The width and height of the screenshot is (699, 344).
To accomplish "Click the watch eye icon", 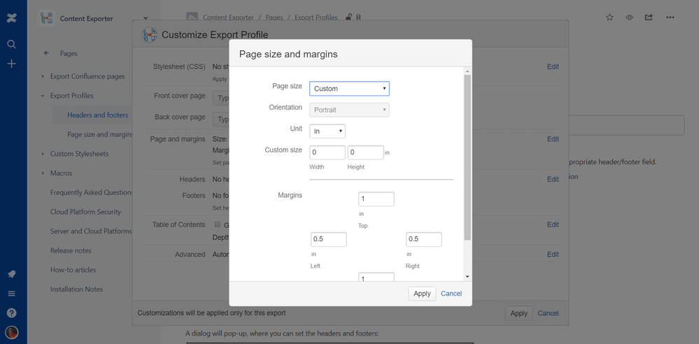I will (630, 17).
